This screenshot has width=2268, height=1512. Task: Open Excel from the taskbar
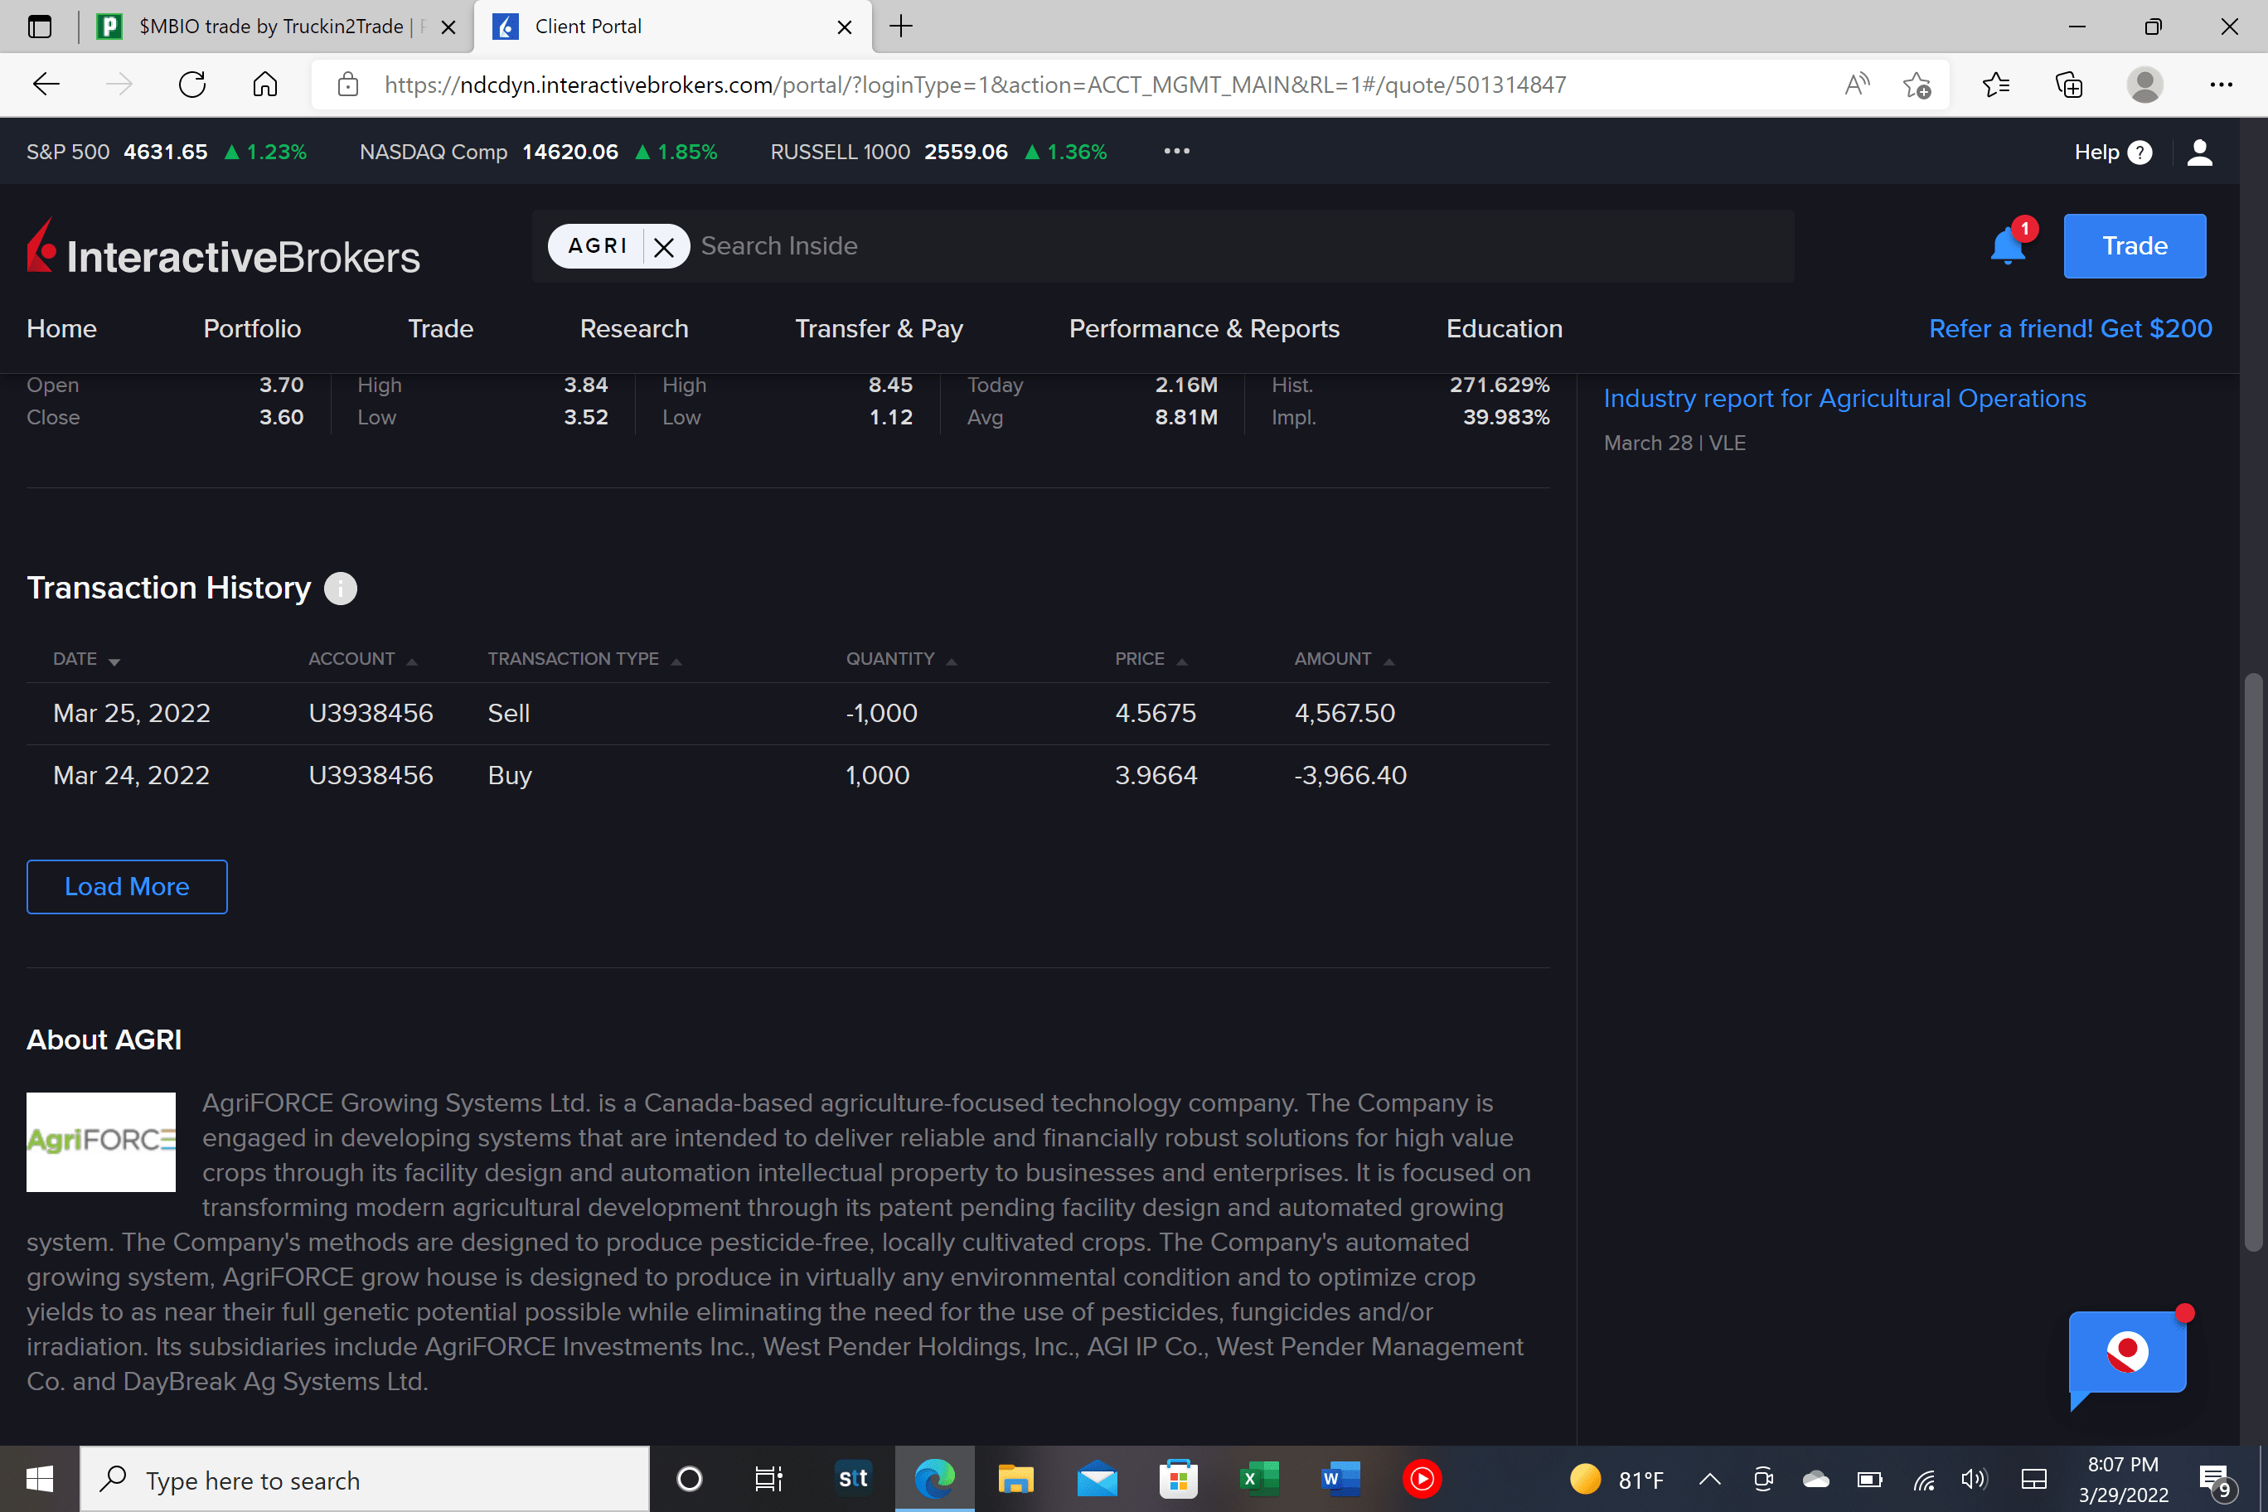(1258, 1478)
